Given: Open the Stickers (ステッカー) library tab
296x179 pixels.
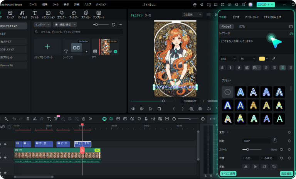Looking at the screenshot, I should click(x=86, y=15).
